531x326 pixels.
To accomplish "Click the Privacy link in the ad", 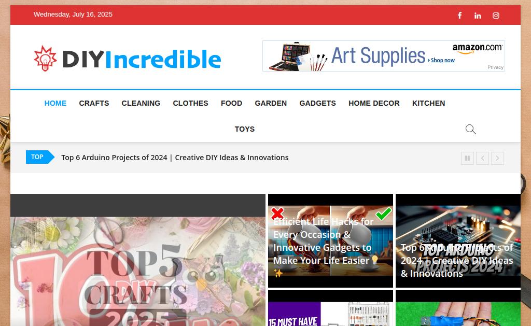I will click(x=495, y=67).
